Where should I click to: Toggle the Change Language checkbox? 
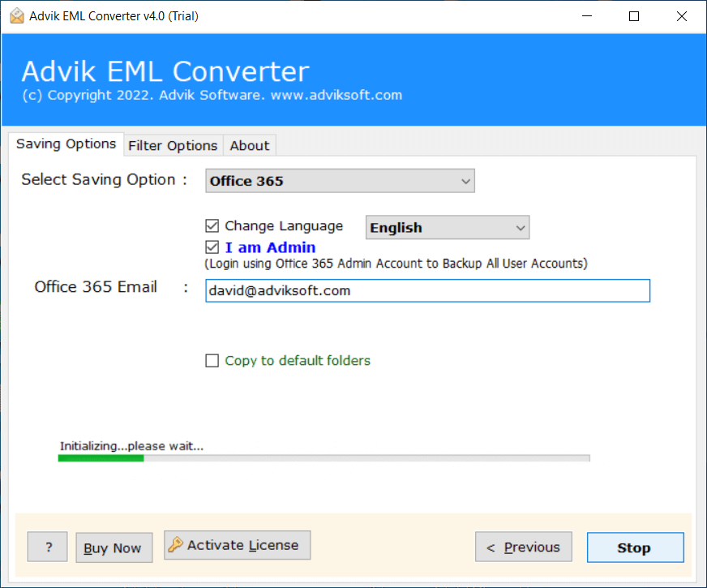click(x=212, y=225)
